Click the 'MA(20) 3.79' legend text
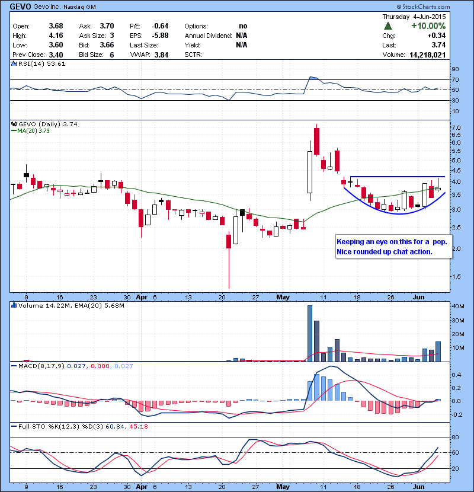 click(x=34, y=131)
